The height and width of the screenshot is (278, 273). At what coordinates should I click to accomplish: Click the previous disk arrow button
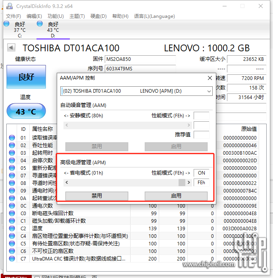tap(11, 47)
